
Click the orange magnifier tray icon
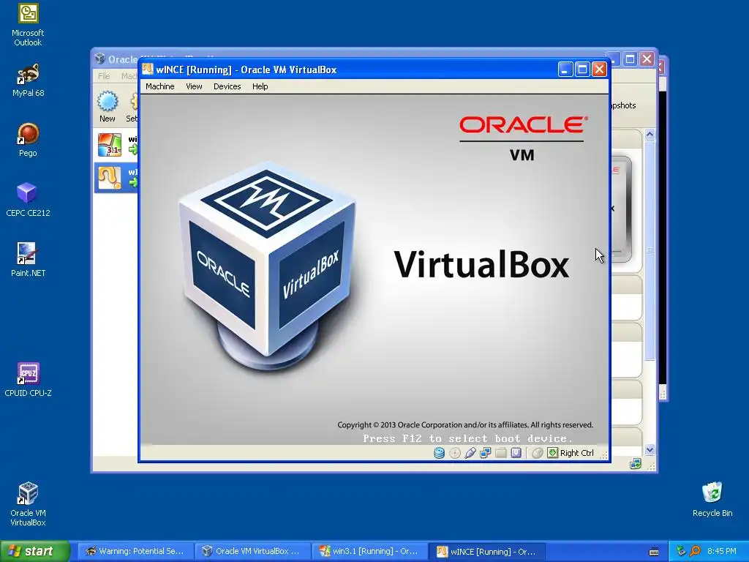click(x=695, y=551)
